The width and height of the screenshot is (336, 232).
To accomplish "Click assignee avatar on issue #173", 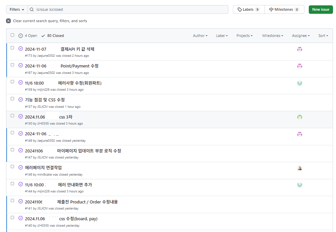I will click(300, 49).
